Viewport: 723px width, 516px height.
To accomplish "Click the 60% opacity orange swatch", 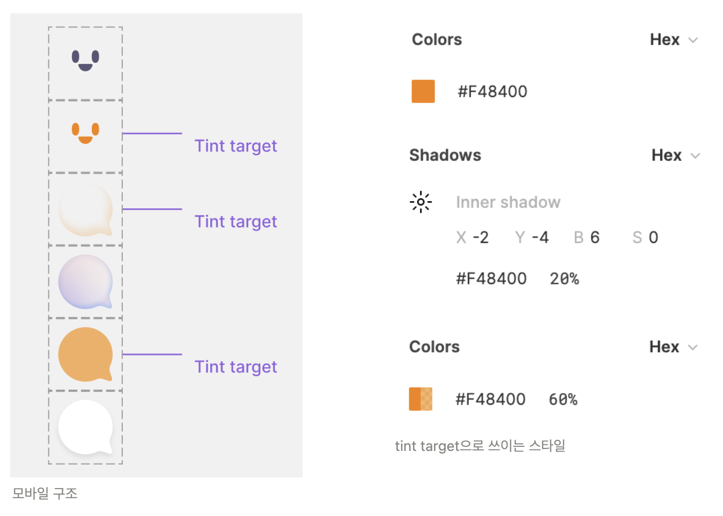I will tap(420, 399).
